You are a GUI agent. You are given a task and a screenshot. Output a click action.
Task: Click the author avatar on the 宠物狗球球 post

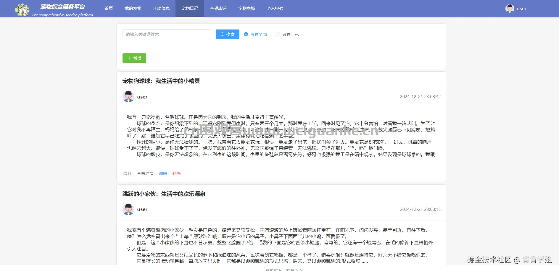(128, 97)
